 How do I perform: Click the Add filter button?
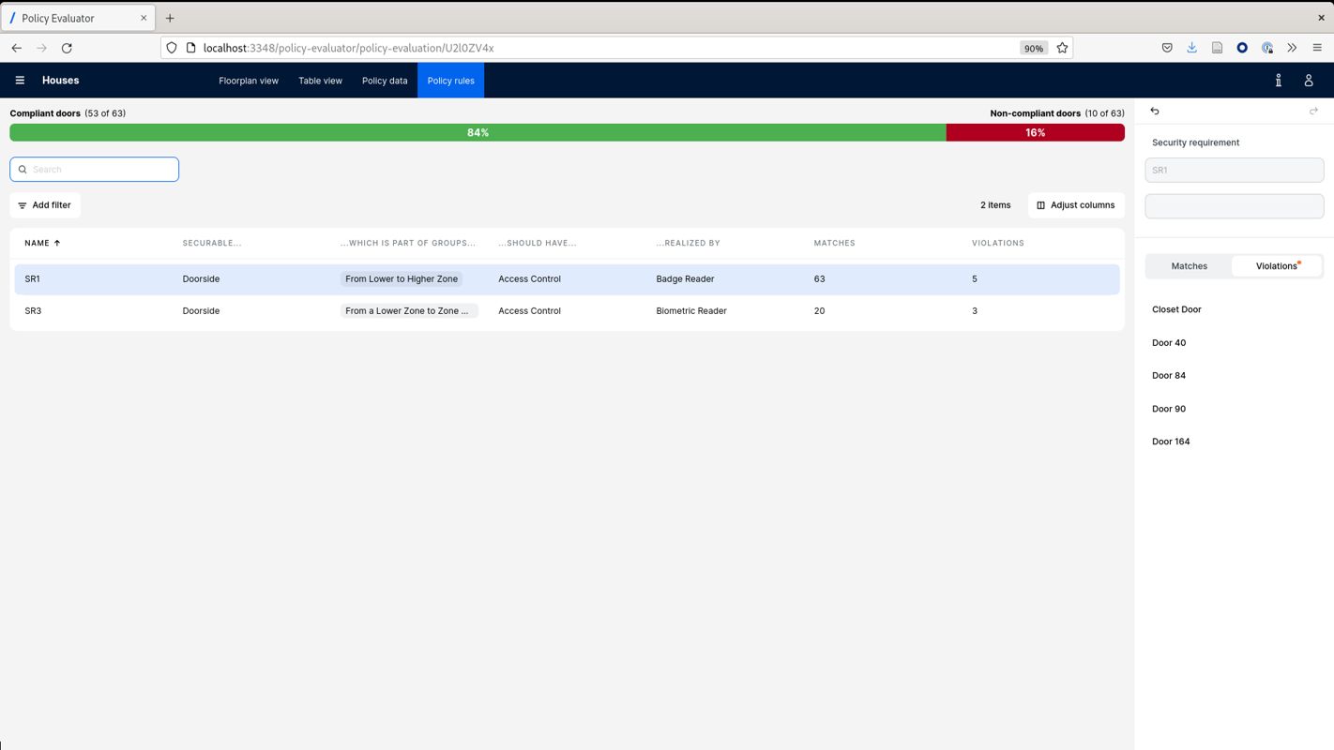[44, 204]
